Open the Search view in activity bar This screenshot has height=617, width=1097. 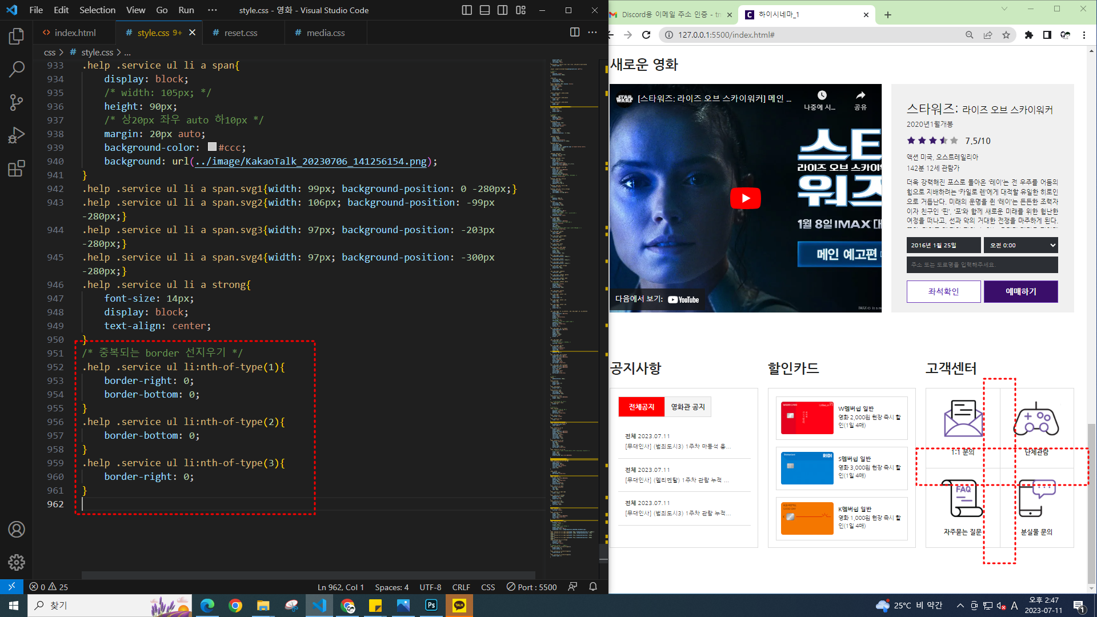click(x=16, y=70)
